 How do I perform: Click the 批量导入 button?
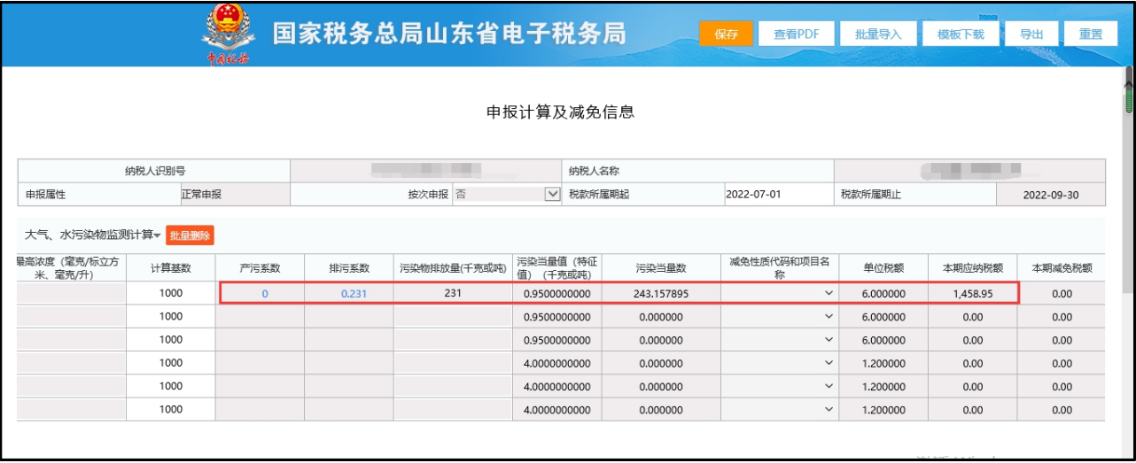pos(877,34)
